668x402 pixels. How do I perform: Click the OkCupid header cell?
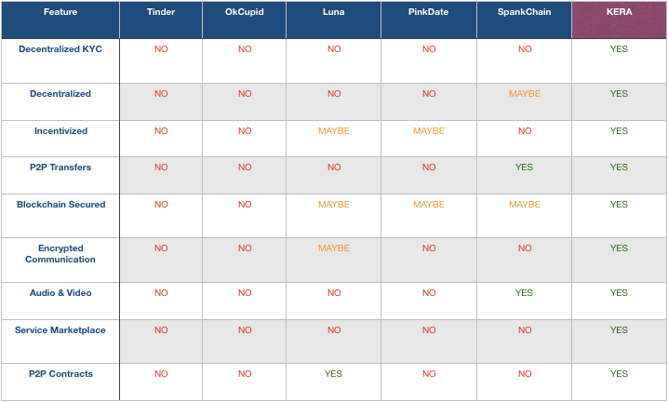pyautogui.click(x=244, y=20)
